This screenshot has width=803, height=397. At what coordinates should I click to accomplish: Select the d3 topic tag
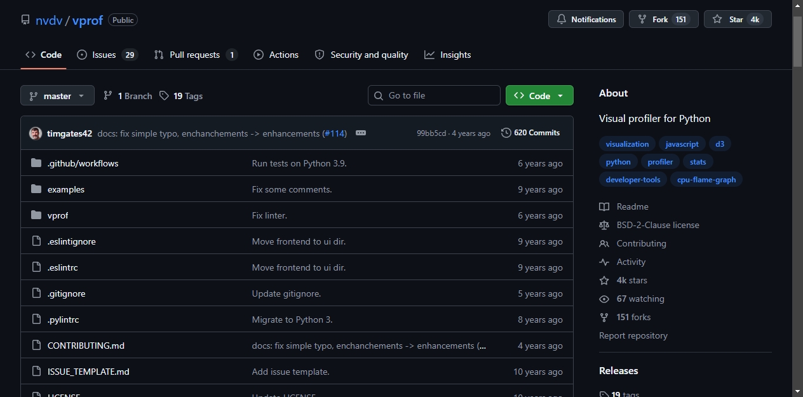720,144
